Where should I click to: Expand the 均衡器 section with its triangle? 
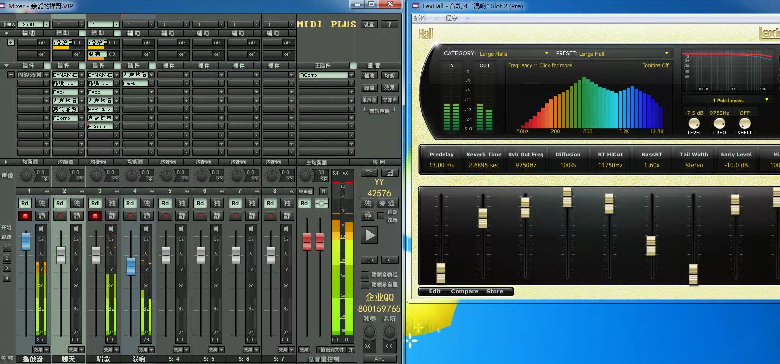click(6, 162)
